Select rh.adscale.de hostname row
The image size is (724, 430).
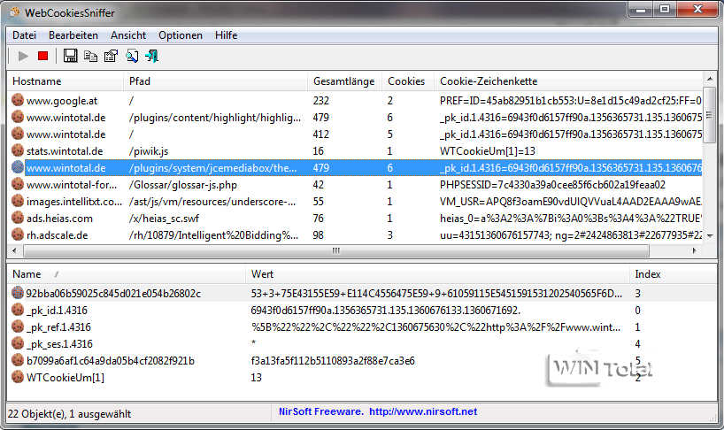click(58, 235)
